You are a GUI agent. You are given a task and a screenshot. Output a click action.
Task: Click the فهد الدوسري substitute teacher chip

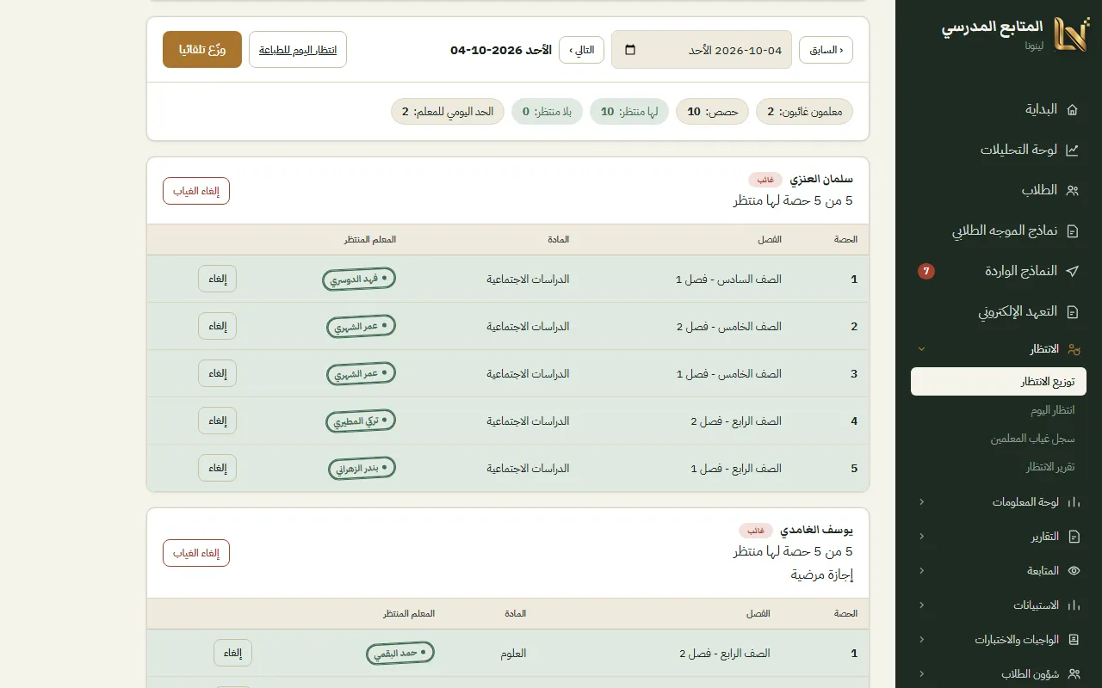click(359, 279)
